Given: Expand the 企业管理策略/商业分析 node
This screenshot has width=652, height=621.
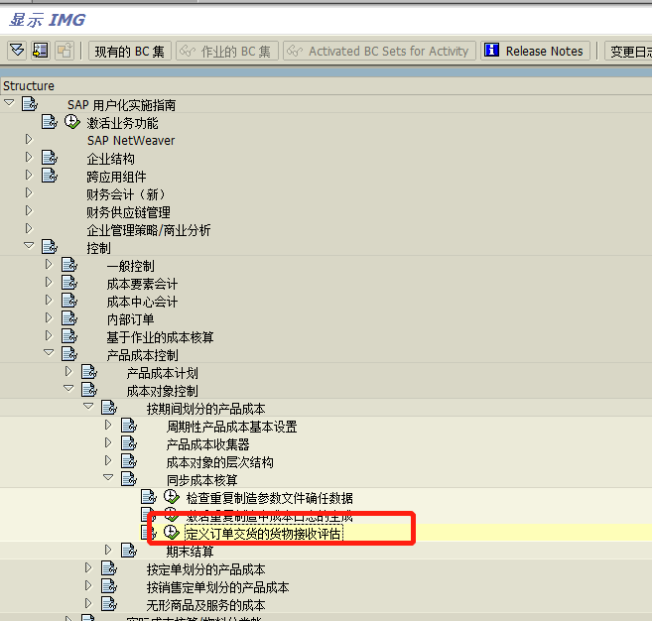Looking at the screenshot, I should pos(29,228).
